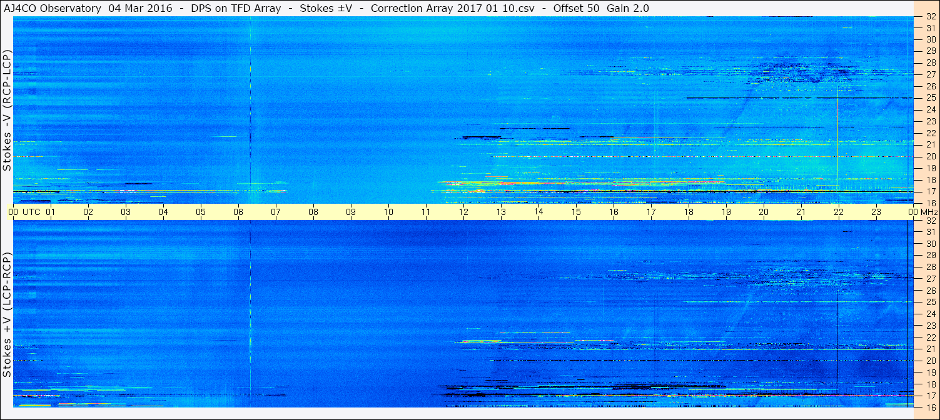The image size is (940, 420).
Task: Click 32 MHz tick in Stokes -V panel
Action: coord(931,17)
